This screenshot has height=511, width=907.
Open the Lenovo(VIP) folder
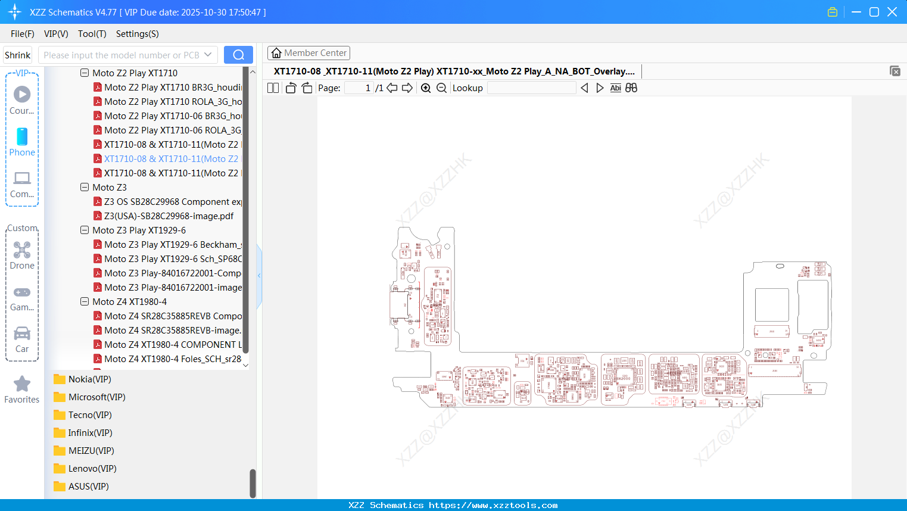85,469
